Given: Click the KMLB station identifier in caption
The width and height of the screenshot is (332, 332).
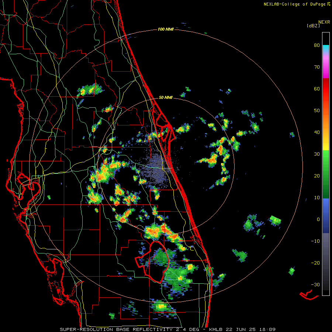Looking at the screenshot, I should coord(217,329).
